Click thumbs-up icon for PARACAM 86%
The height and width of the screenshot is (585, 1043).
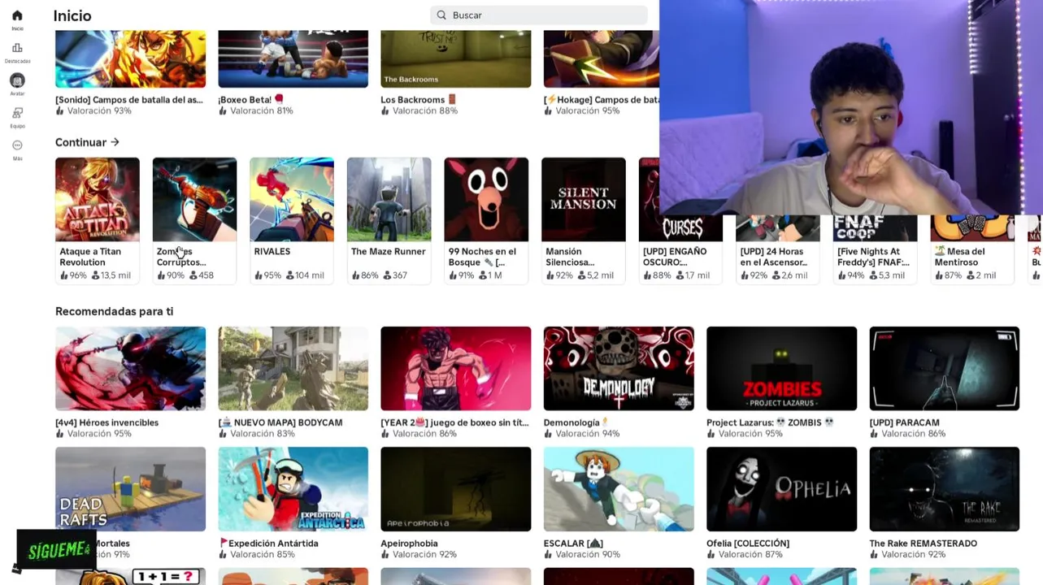(874, 434)
